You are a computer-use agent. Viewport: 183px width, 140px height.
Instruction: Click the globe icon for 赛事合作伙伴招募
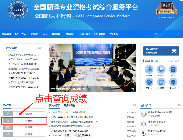click(x=144, y=124)
